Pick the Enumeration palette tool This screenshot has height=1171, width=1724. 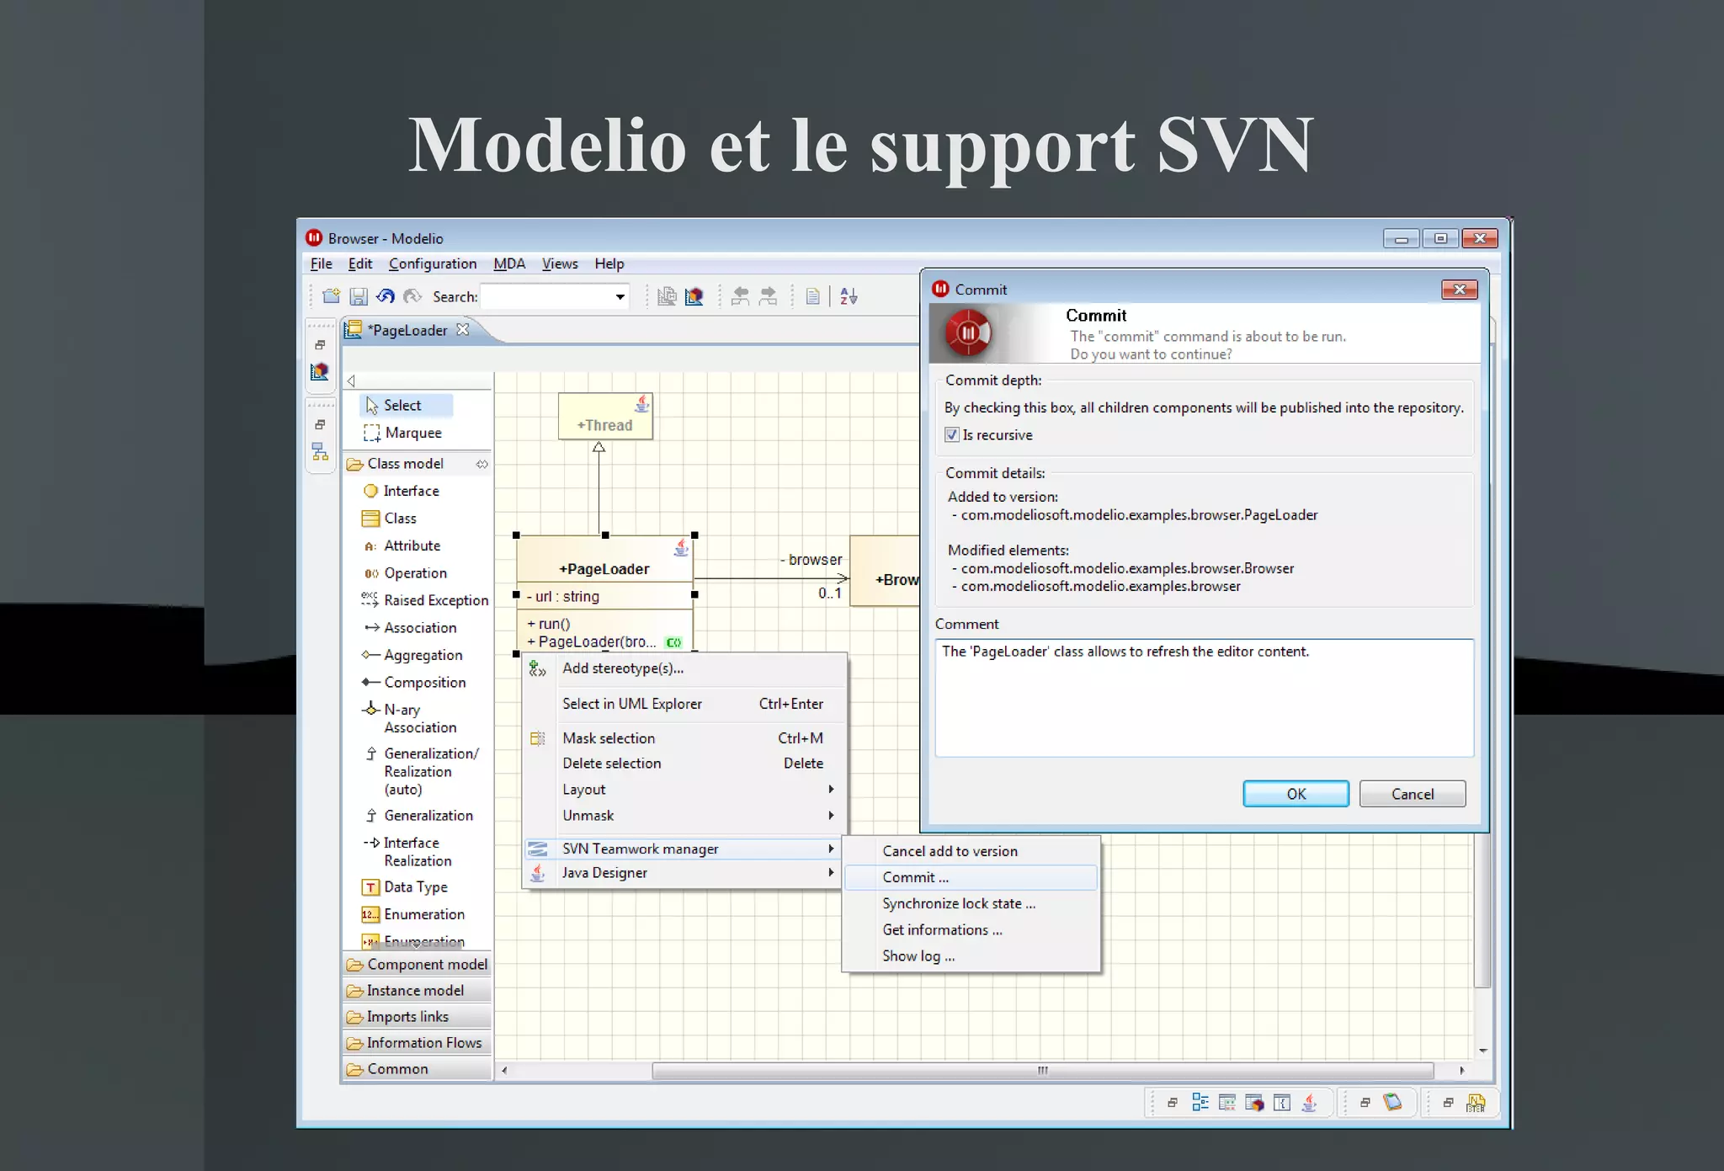tap(413, 915)
